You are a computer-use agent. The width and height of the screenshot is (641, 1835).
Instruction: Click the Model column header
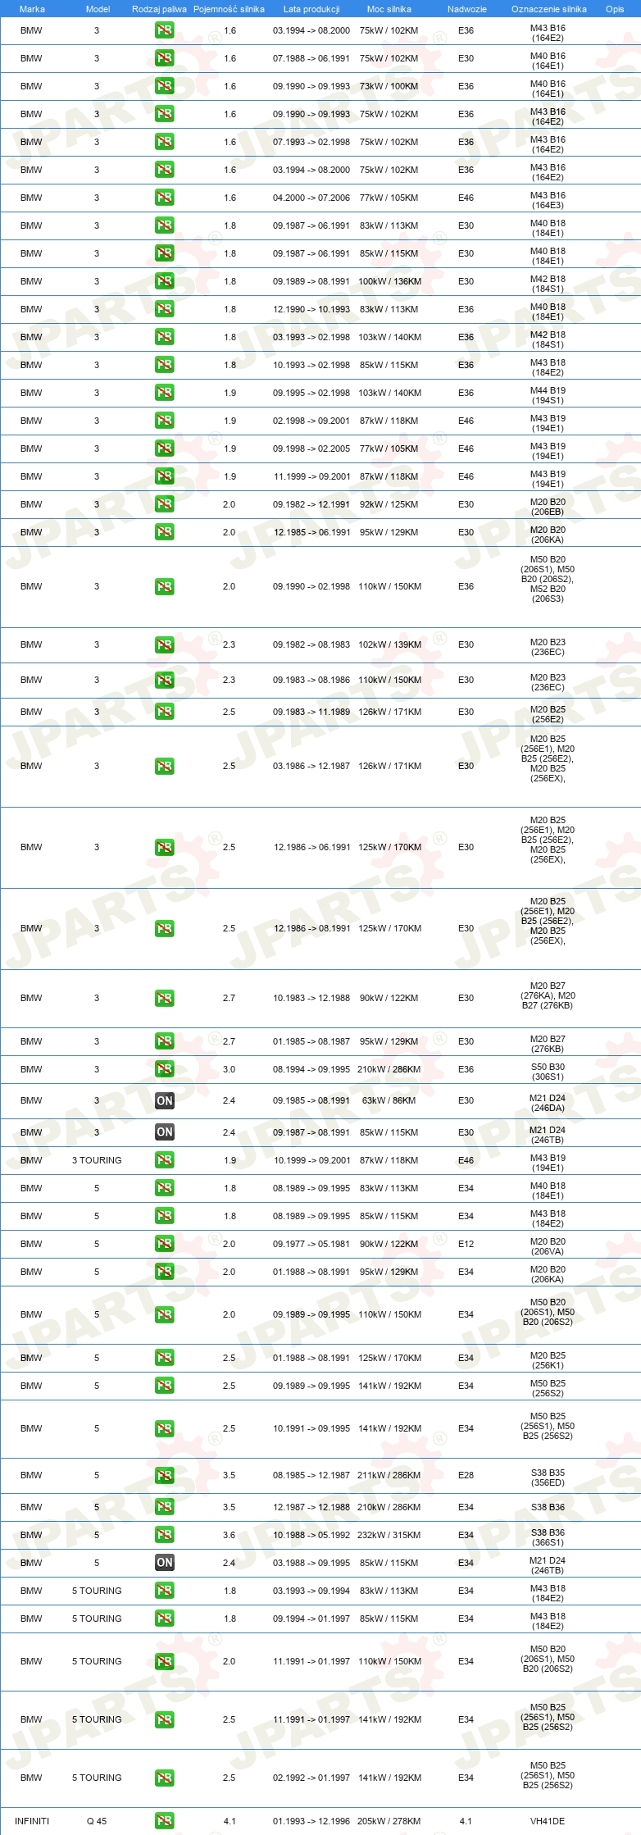click(98, 9)
